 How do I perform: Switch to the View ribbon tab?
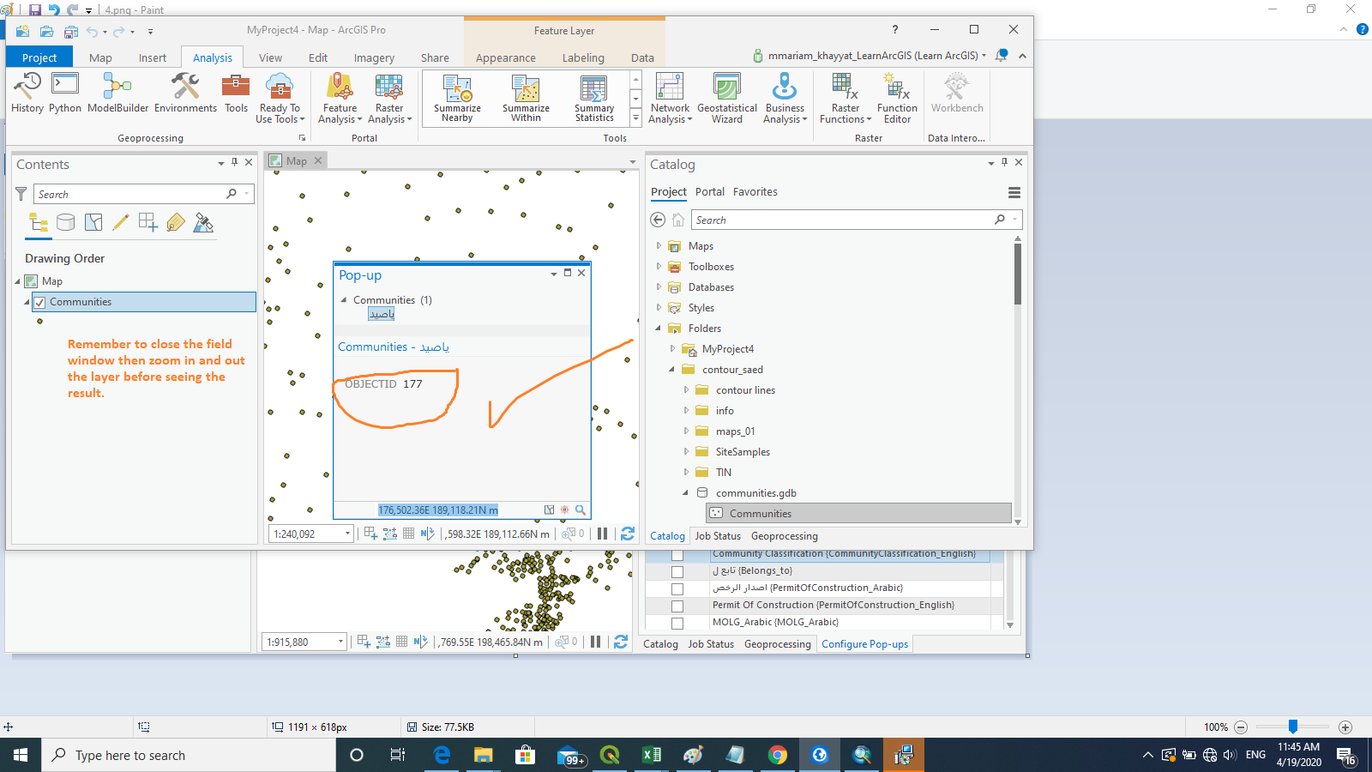pos(270,57)
